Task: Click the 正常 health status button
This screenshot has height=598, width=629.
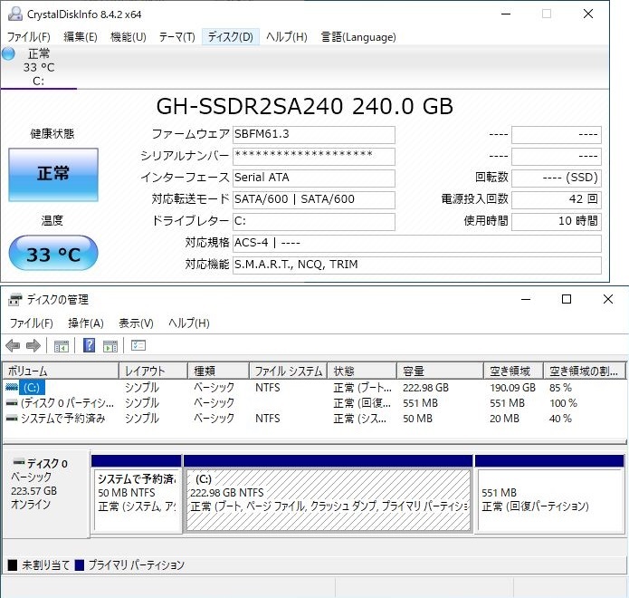Action: 53,175
